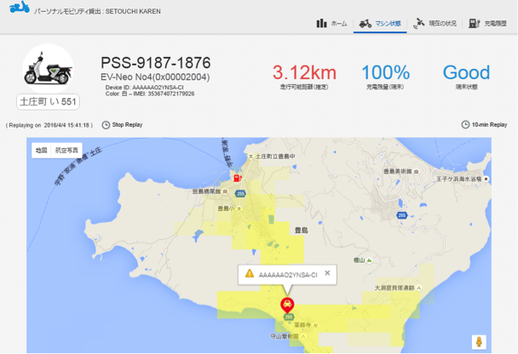This screenshot has height=354, width=518.
Task: Click the 豊島 island name label
Action: pos(302,231)
